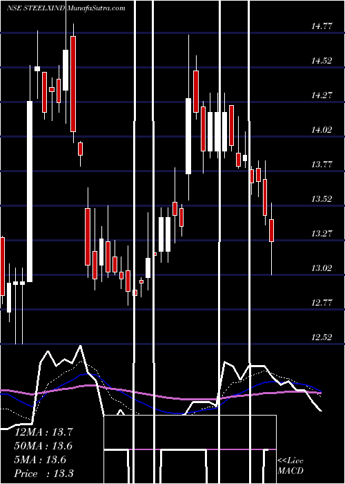Click the NSE STEELXIND MunafaSutra.com title
This screenshot has height=484, width=345.
point(66,8)
